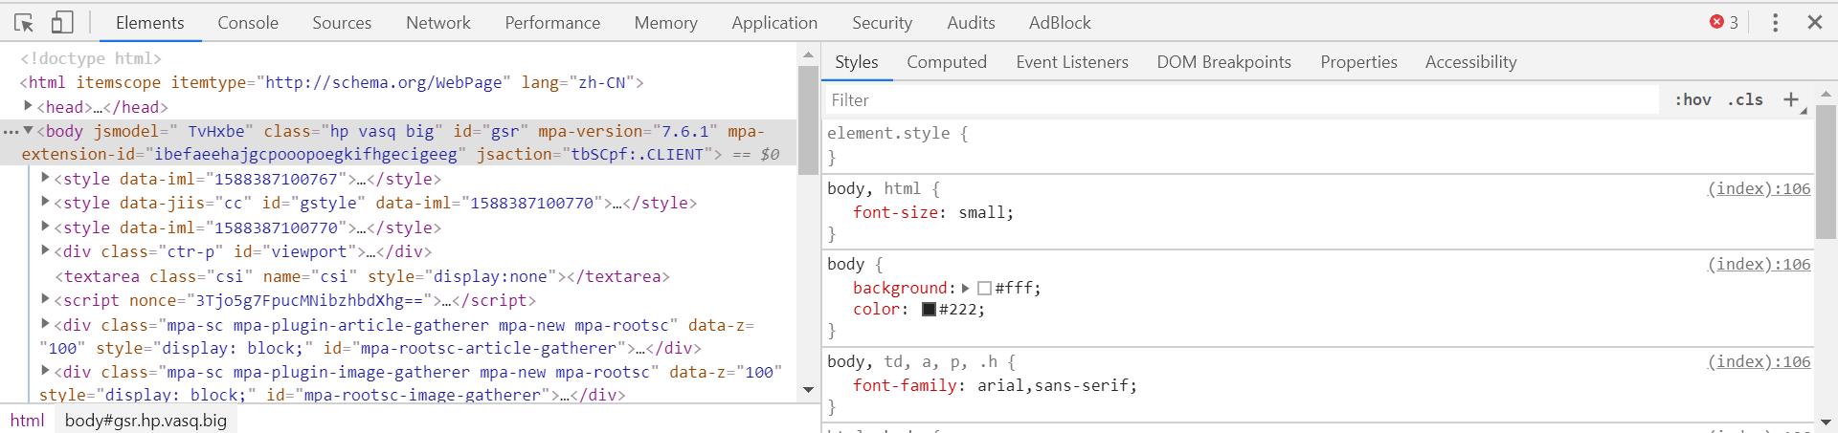
Task: Select the Styles sidebar tab
Action: pos(856,62)
